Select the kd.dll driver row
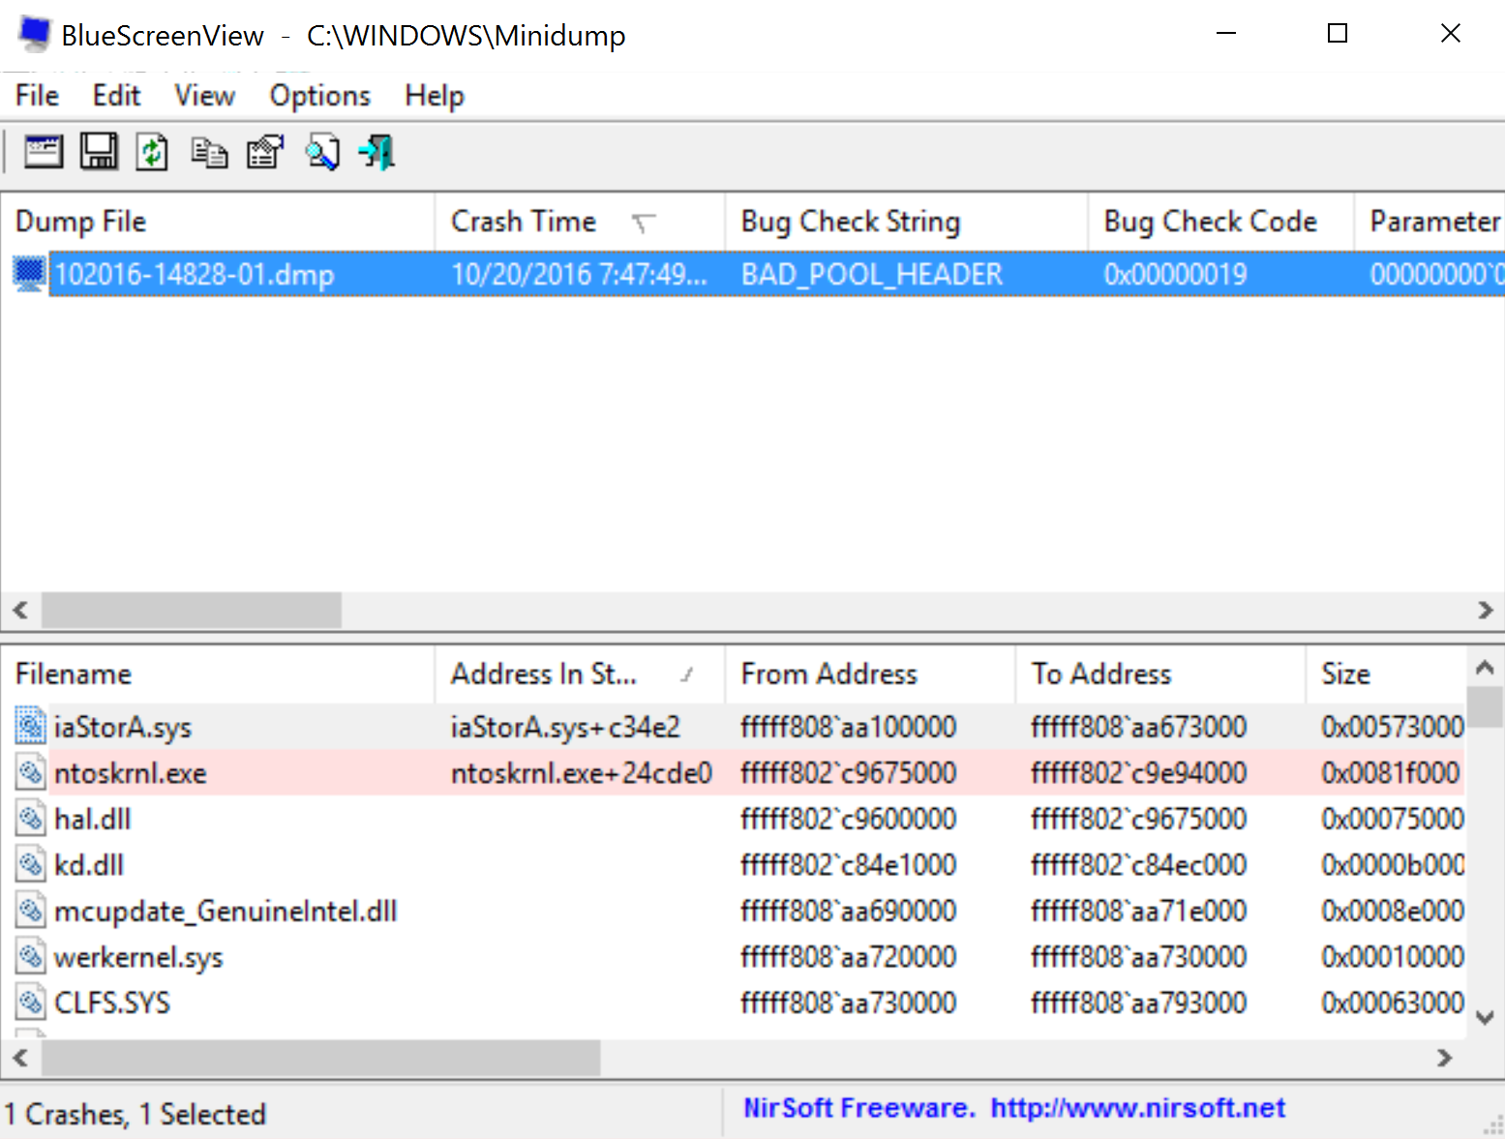Viewport: 1505px width, 1139px height. point(733,864)
